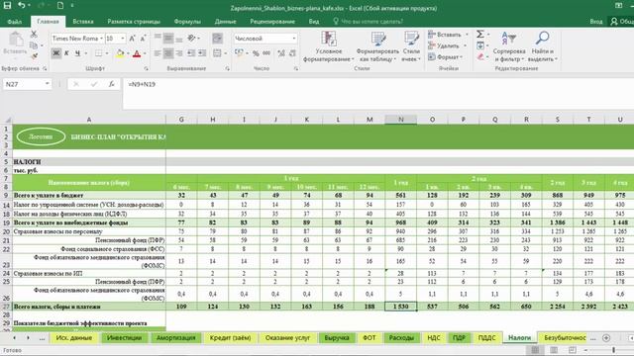Image resolution: width=634 pixels, height=356 pixels.
Task: Open Сортировка и фильтр menu
Action: (x=509, y=46)
